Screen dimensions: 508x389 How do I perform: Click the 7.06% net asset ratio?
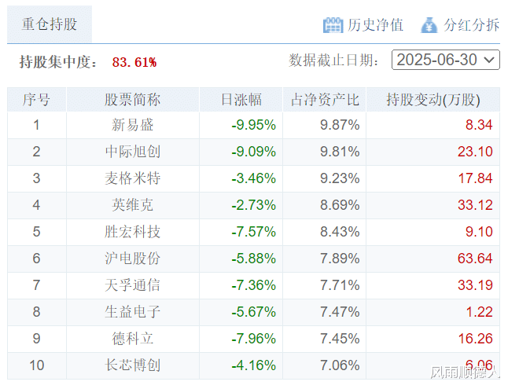point(340,365)
